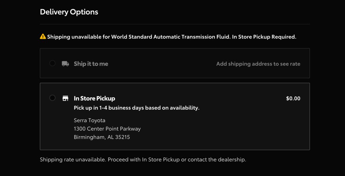The image size is (345, 176).
Task: Click the storefront icon beside In Store Pickup
Action: click(65, 98)
